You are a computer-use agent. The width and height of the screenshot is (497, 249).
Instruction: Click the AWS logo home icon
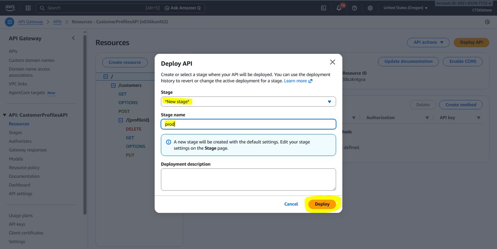pos(10,8)
